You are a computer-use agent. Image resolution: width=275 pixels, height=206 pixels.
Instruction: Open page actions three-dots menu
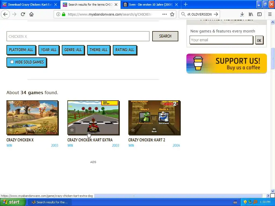(165, 14)
